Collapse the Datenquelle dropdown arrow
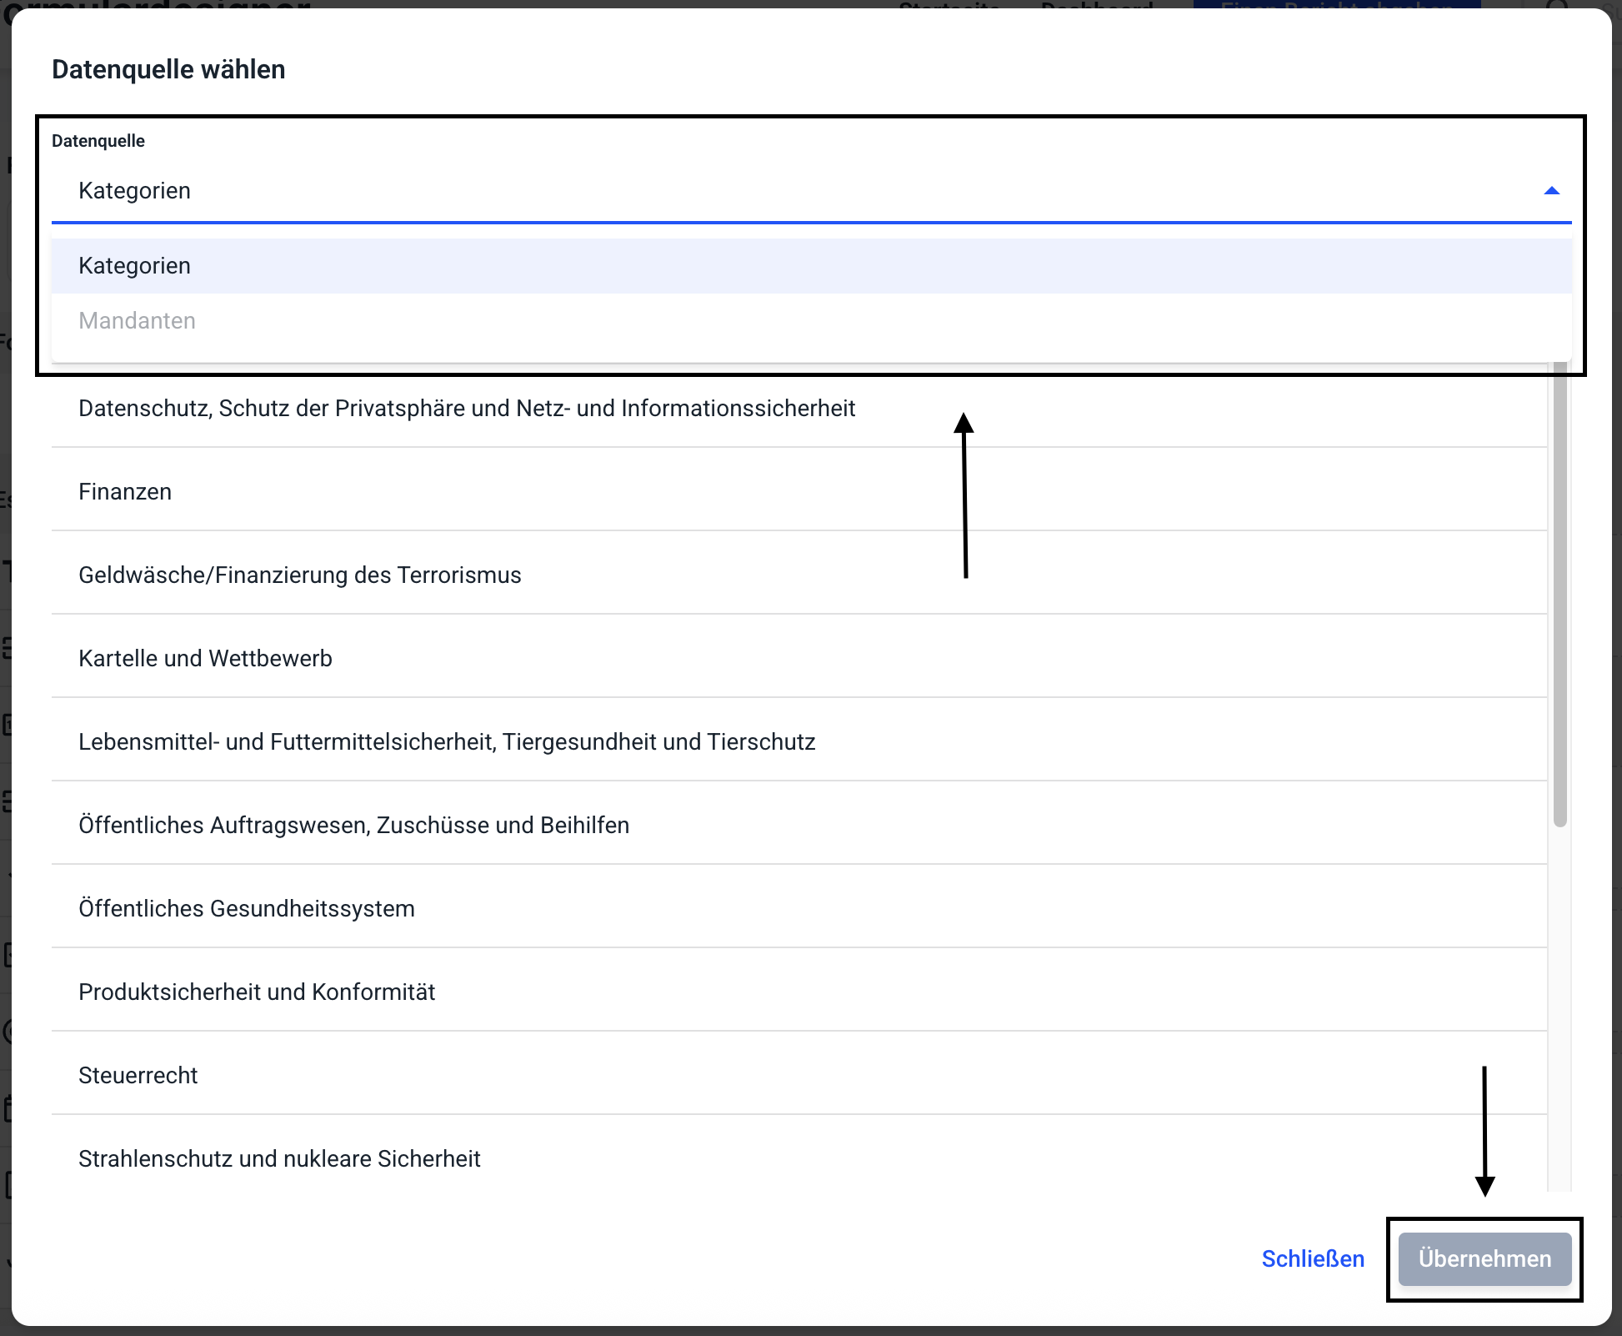 pos(1551,191)
